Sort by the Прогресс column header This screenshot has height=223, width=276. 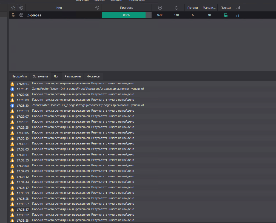click(126, 8)
